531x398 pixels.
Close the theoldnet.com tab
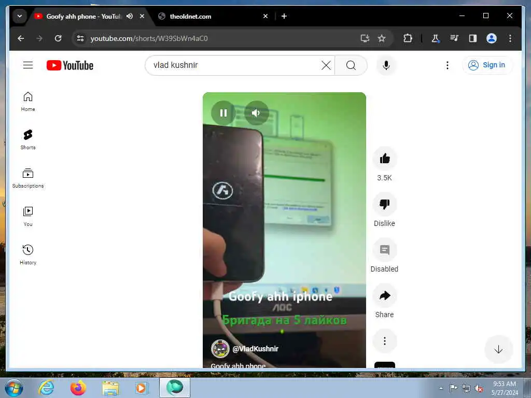(265, 16)
